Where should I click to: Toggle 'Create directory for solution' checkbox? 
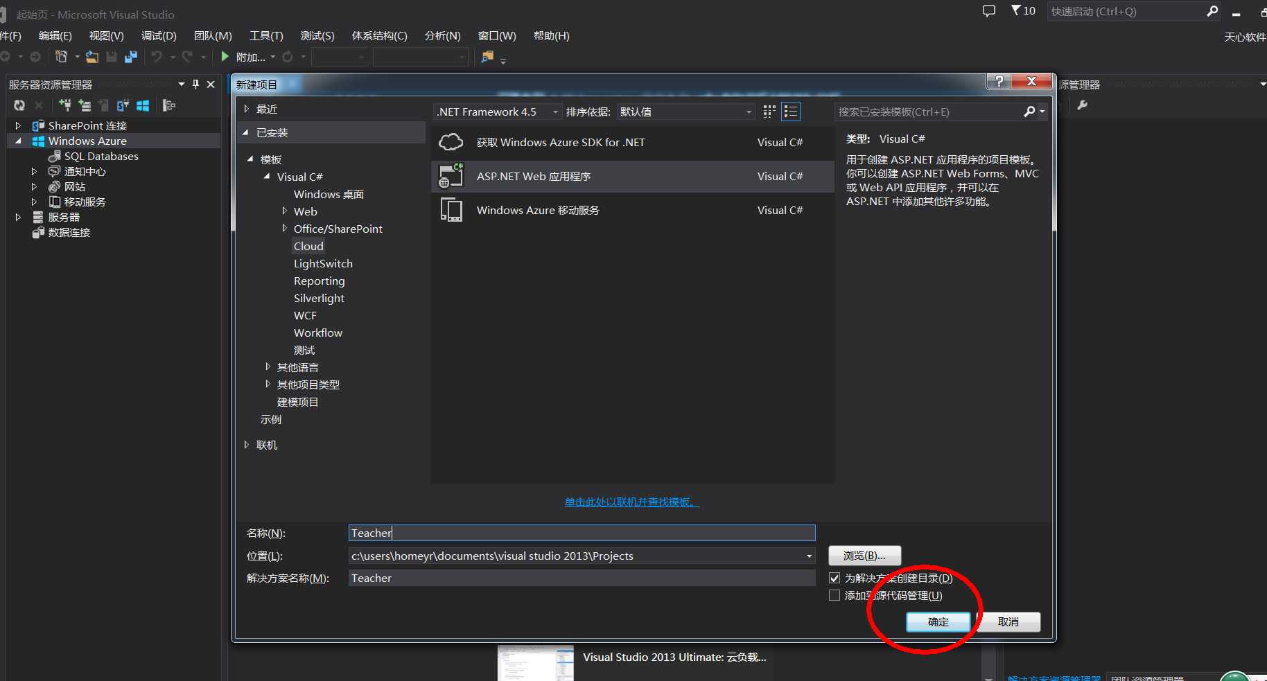835,578
